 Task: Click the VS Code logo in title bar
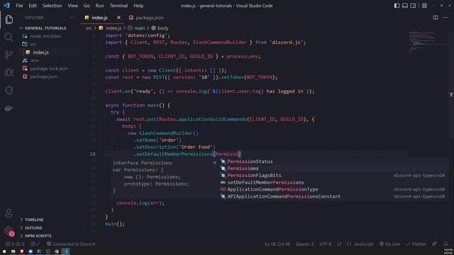click(x=6, y=6)
